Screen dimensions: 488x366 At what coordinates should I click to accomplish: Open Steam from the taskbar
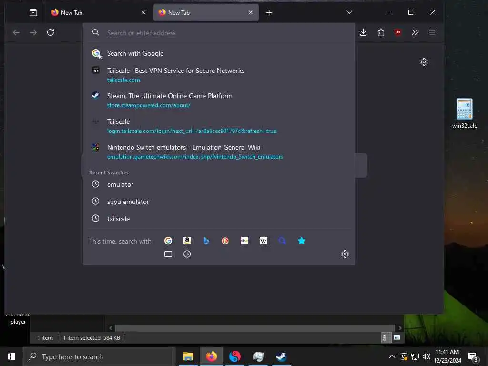coord(281,356)
